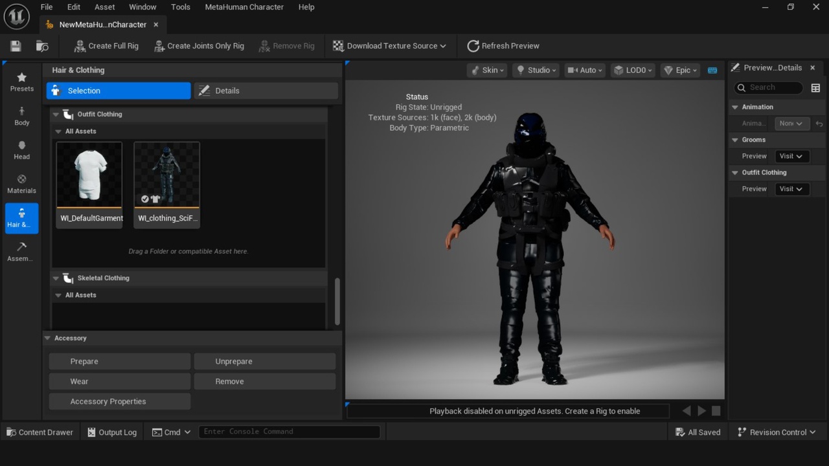Open the Body sidebar panel
This screenshot has width=829, height=466.
click(x=21, y=116)
